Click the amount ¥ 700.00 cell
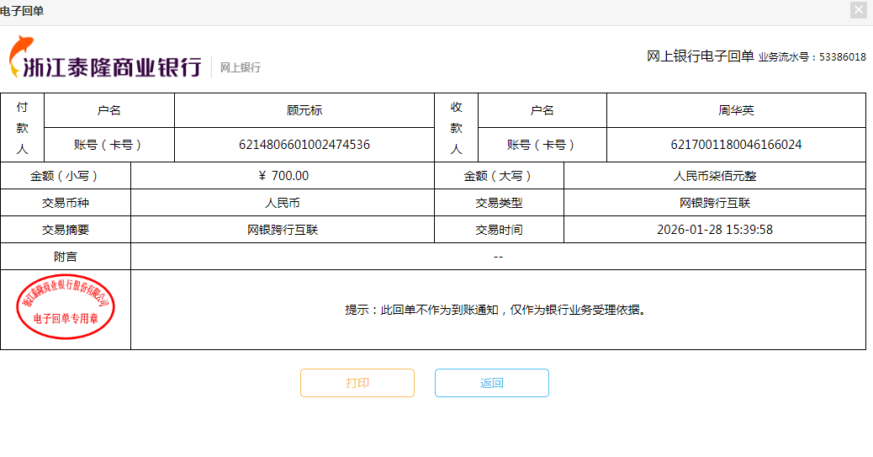 click(x=283, y=176)
